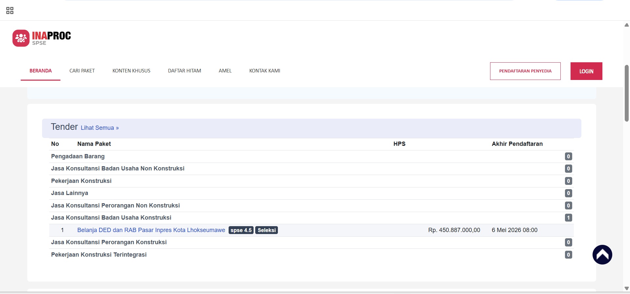Click the grid apps icon at top left
Viewport: 630px width, 294px height.
tap(10, 10)
